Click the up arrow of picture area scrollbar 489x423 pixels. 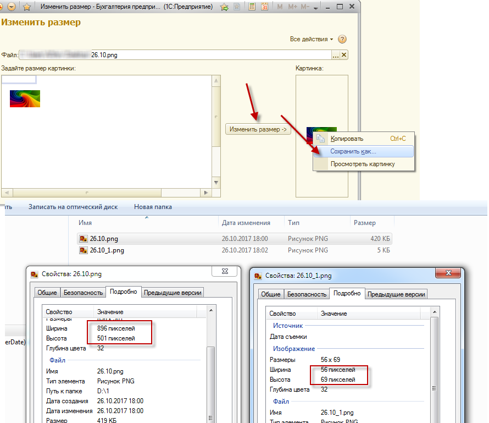click(x=216, y=81)
